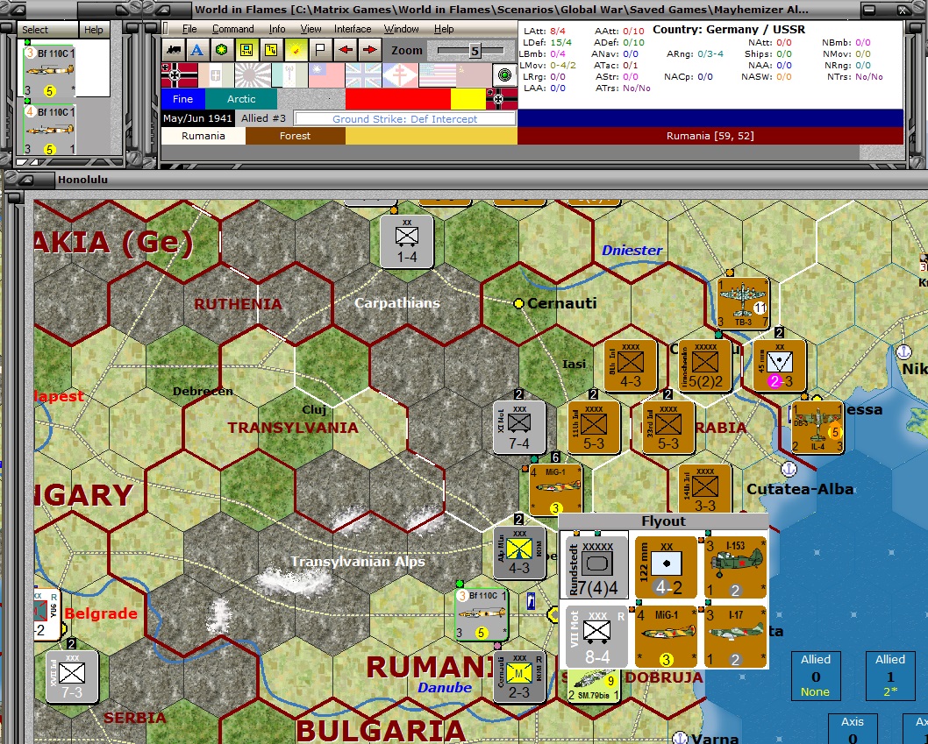
Task: Click the red right arrow icon
Action: 370,50
